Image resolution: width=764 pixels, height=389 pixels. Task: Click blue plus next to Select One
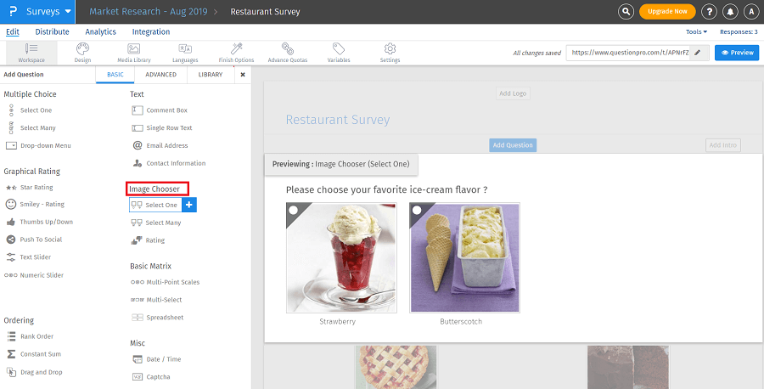tap(189, 205)
